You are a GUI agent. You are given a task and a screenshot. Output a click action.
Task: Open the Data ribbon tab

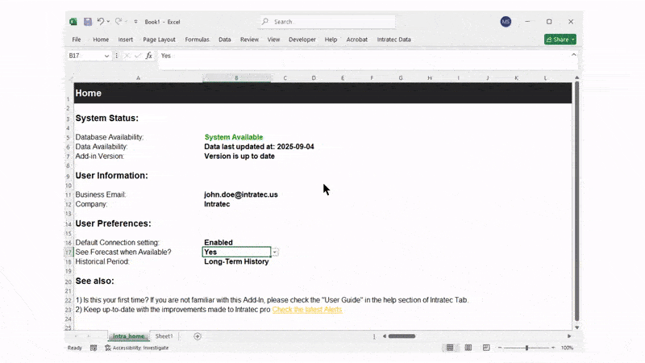point(225,40)
